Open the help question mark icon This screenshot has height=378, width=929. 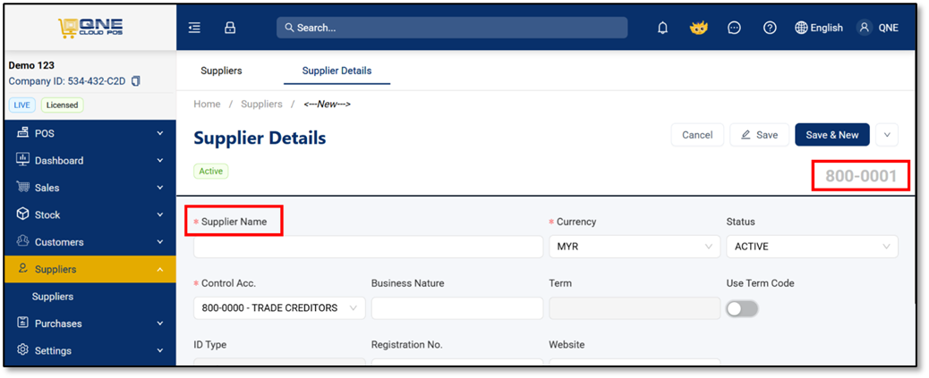tap(770, 28)
